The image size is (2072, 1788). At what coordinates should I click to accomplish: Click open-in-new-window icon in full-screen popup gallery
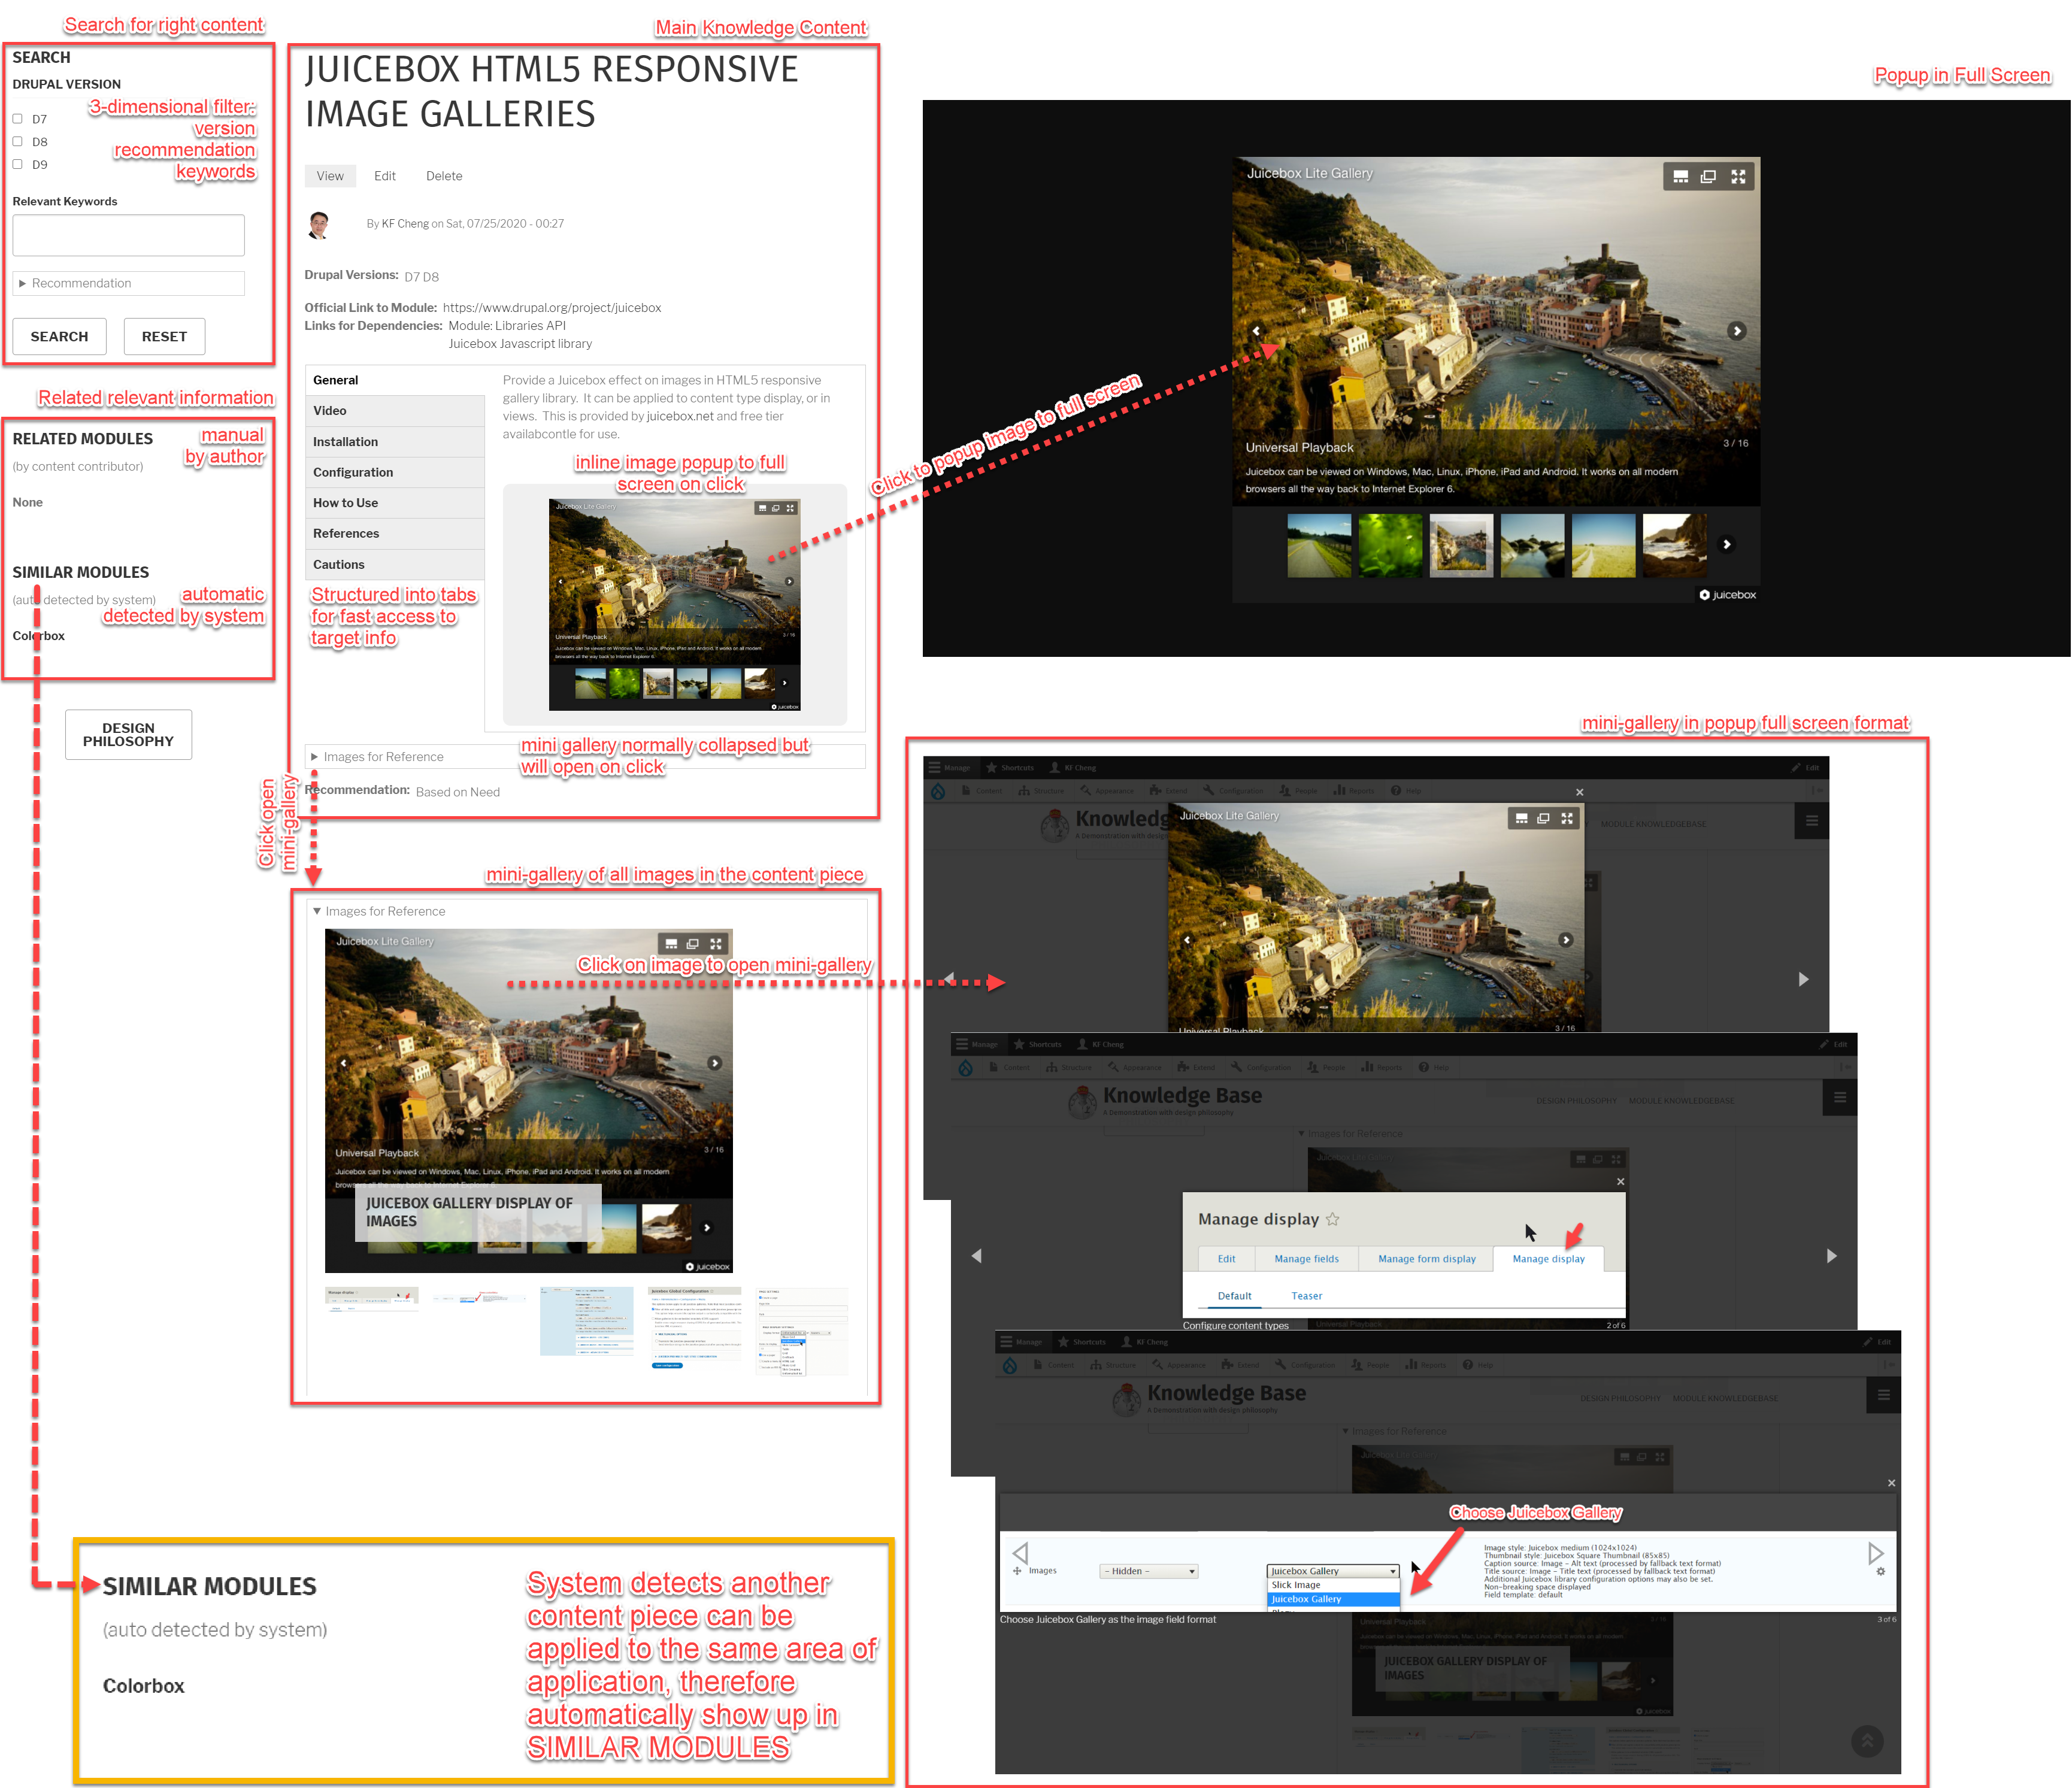pos(1708,177)
